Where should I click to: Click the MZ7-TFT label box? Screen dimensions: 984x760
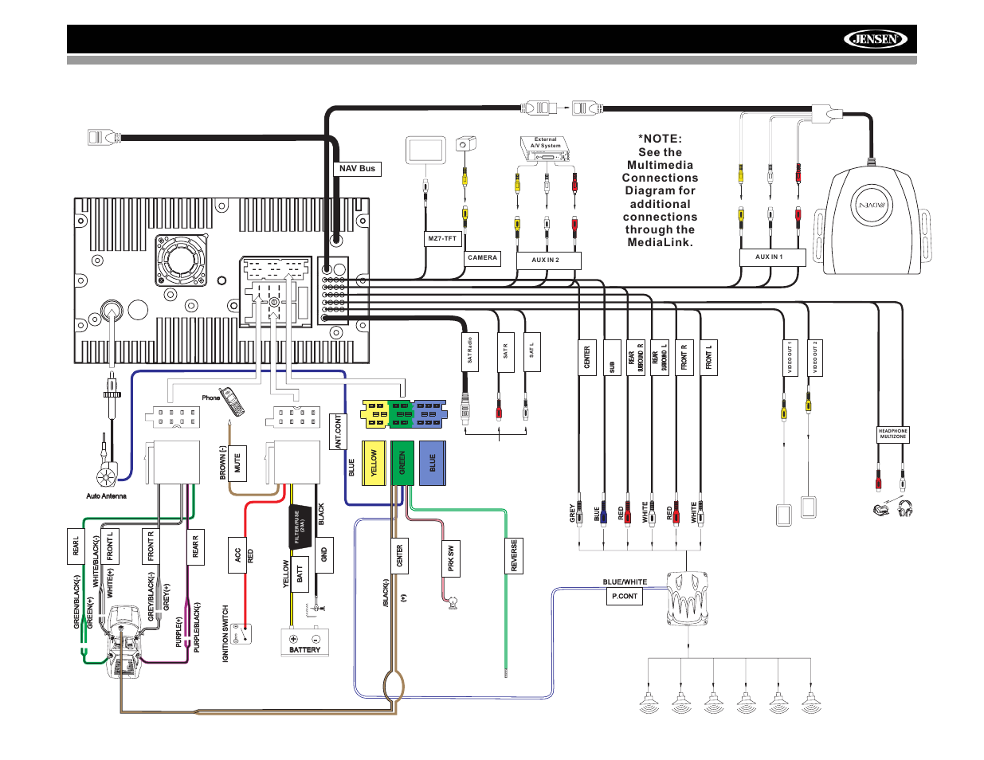tap(443, 238)
